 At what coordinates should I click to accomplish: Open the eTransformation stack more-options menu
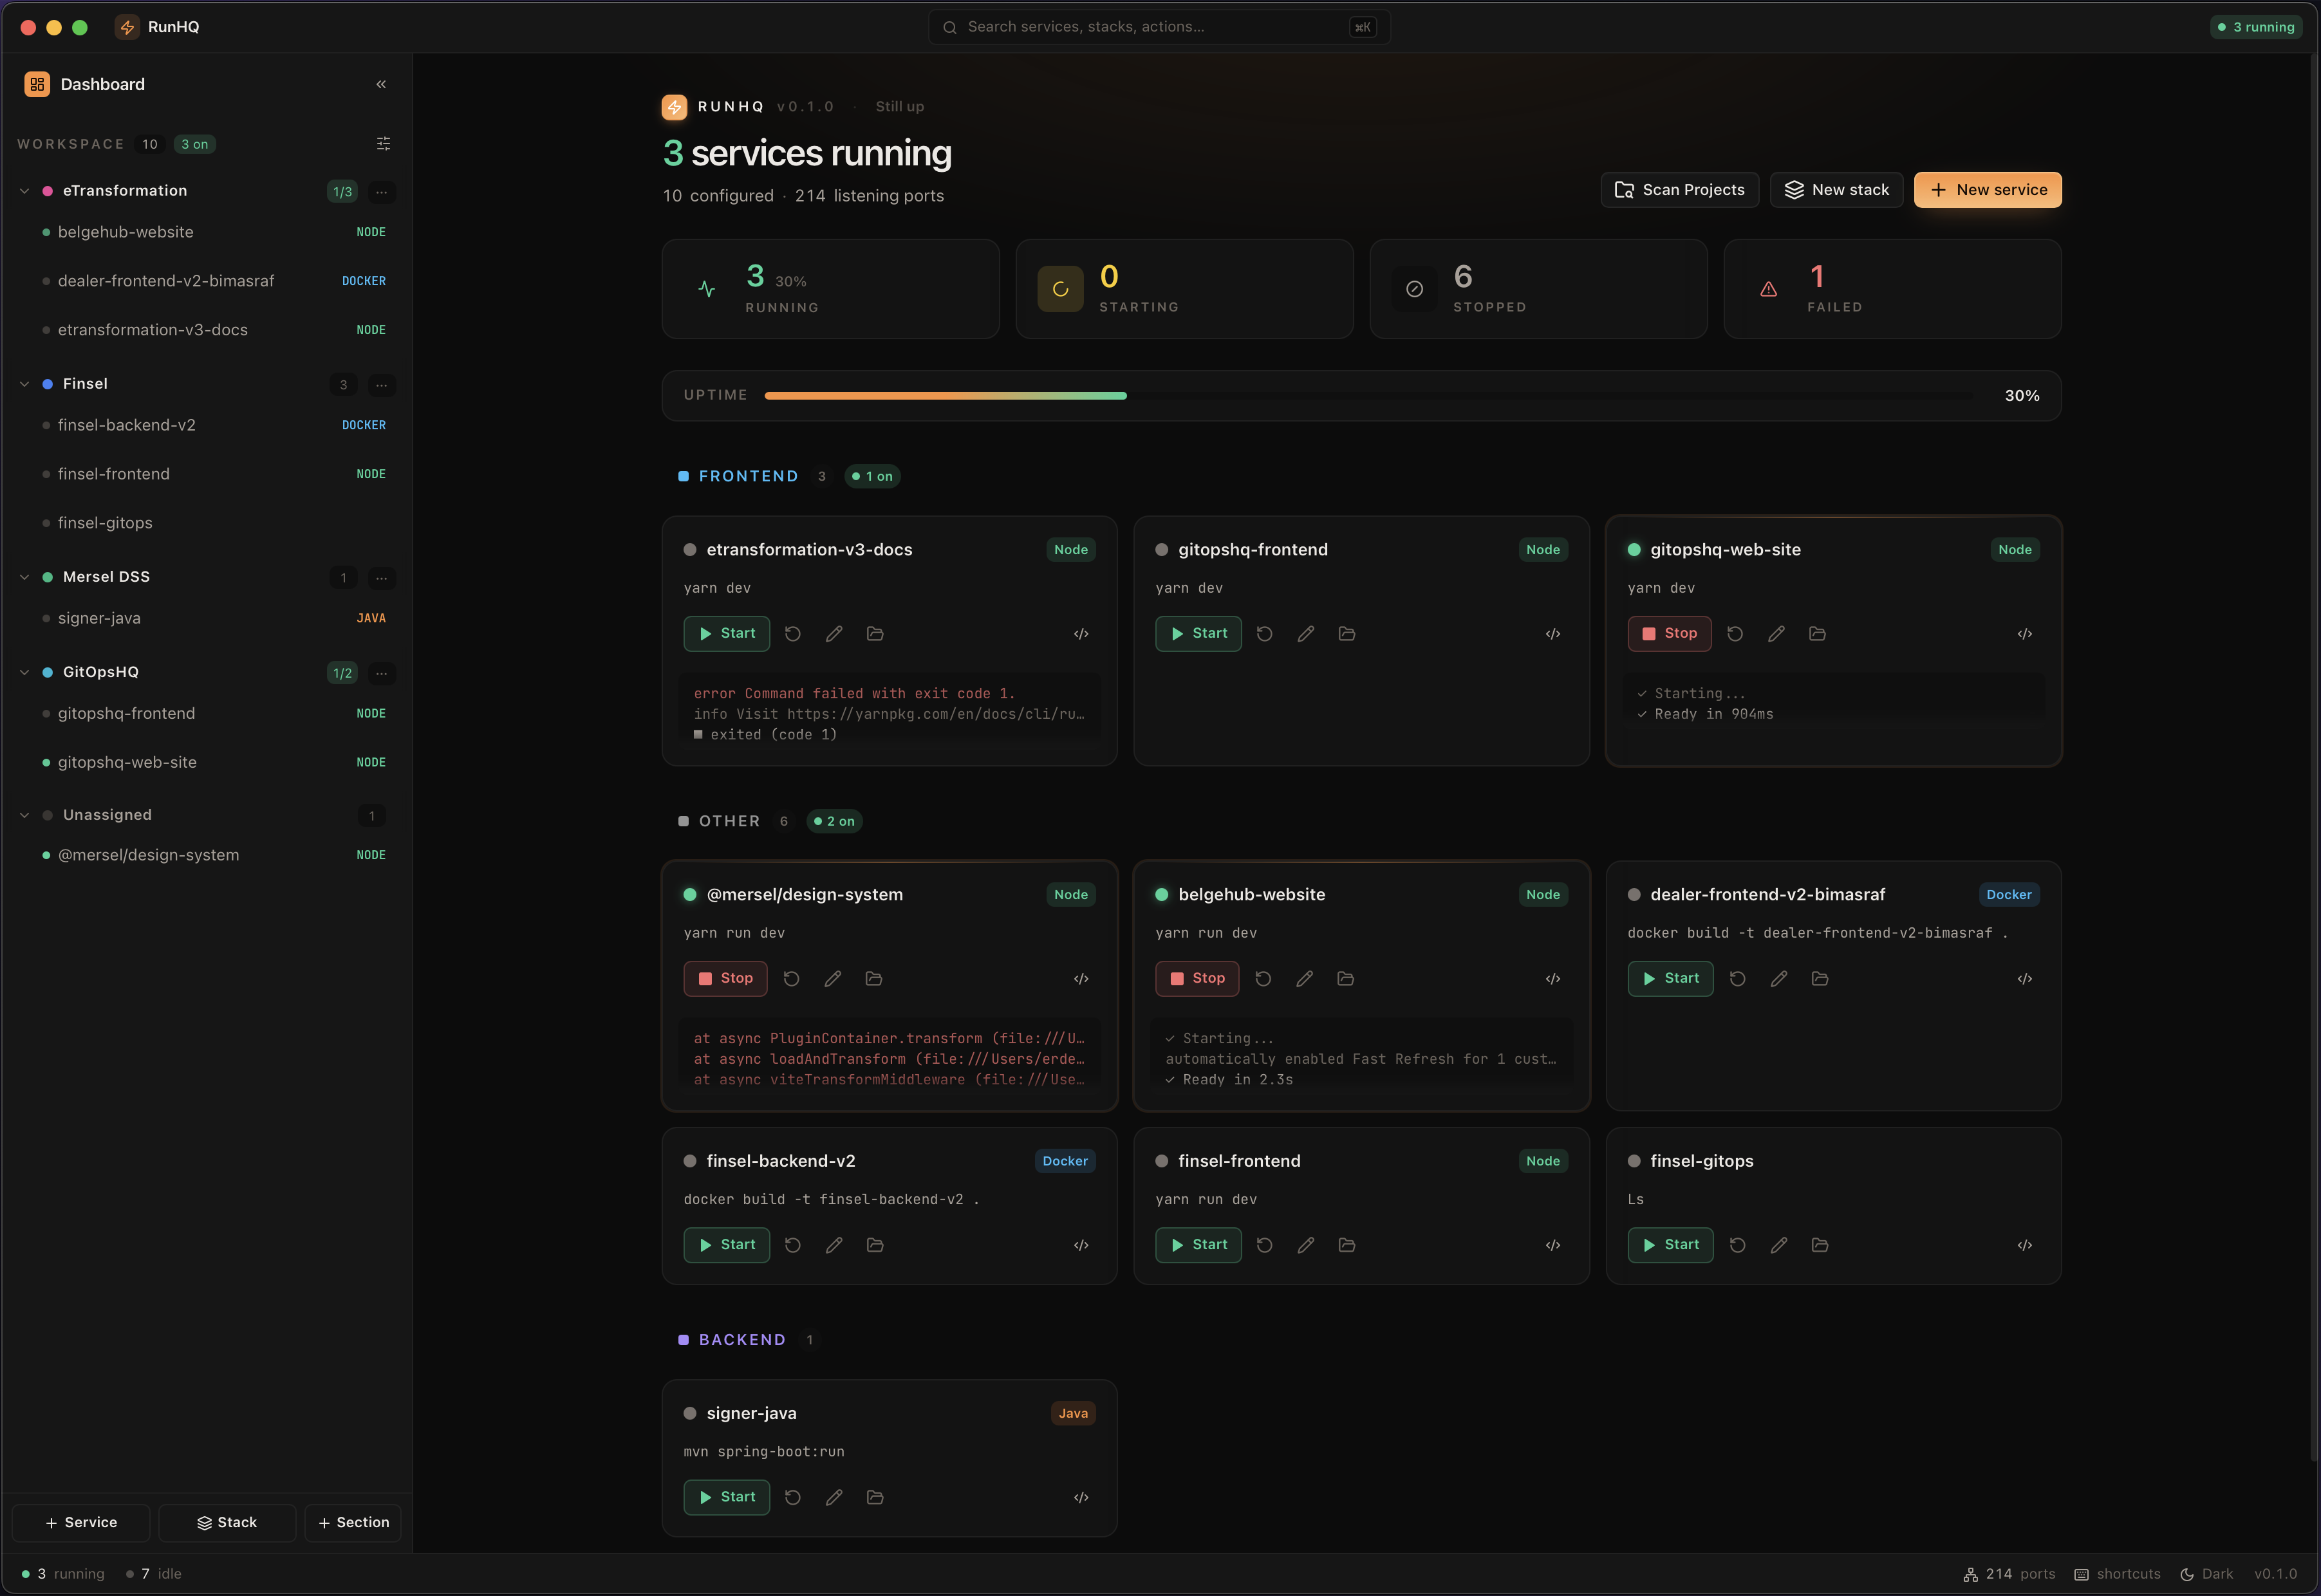(x=382, y=192)
